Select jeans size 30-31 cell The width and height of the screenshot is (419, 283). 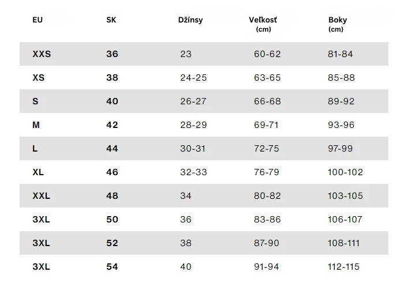click(193, 149)
